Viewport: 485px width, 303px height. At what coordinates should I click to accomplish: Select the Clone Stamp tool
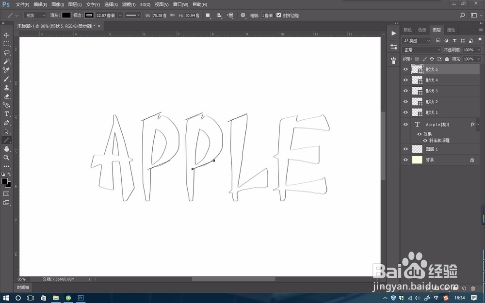coord(6,87)
